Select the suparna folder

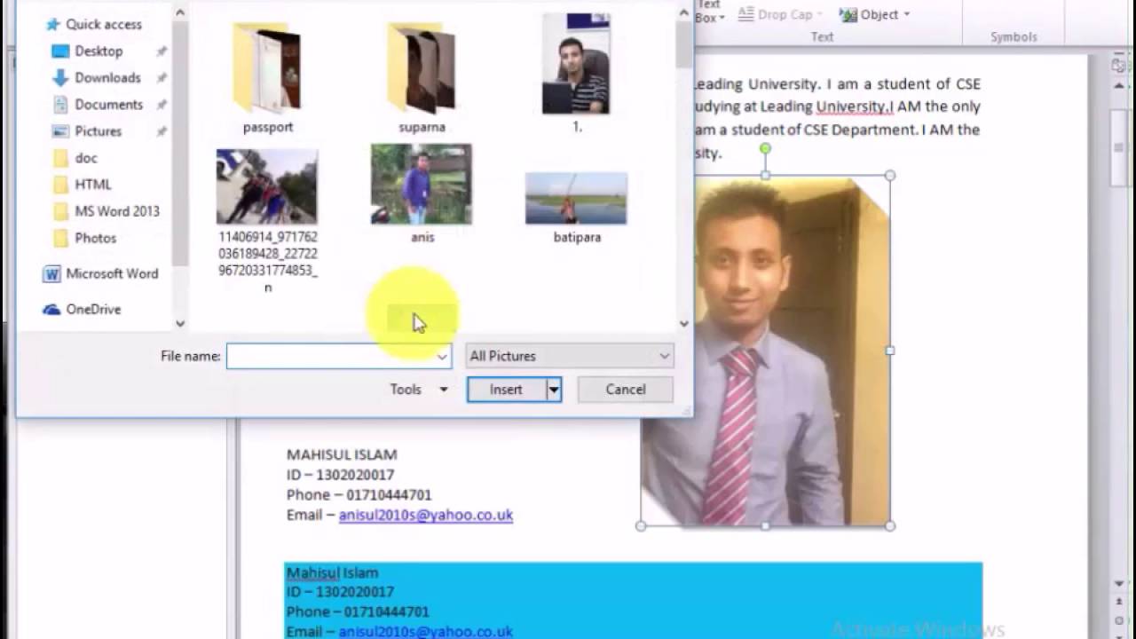[x=422, y=78]
